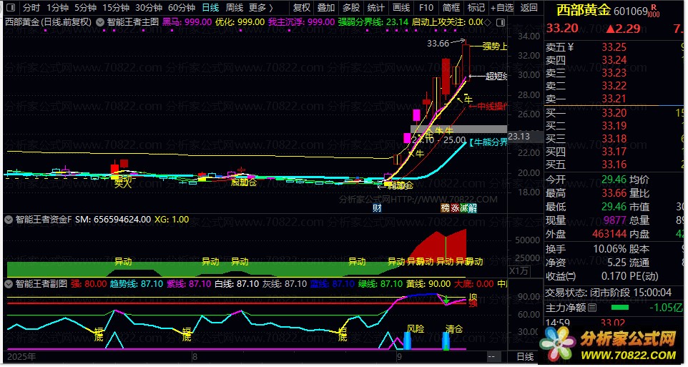Click the 最高 value 33.66
This screenshot has height=367, width=688.
(x=614, y=193)
